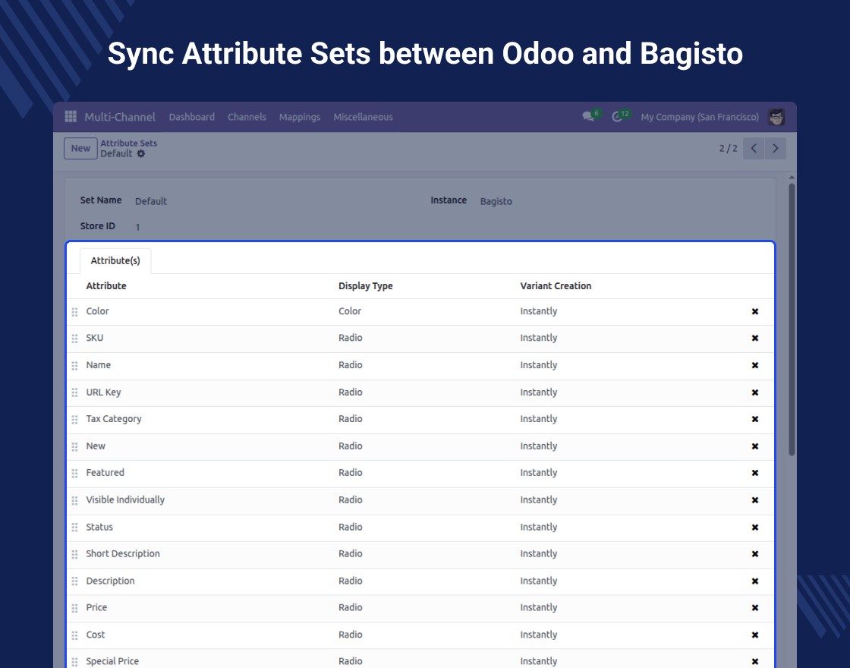This screenshot has height=668, width=850.
Task: Select the Visible Individually attribute cell
Action: point(125,500)
